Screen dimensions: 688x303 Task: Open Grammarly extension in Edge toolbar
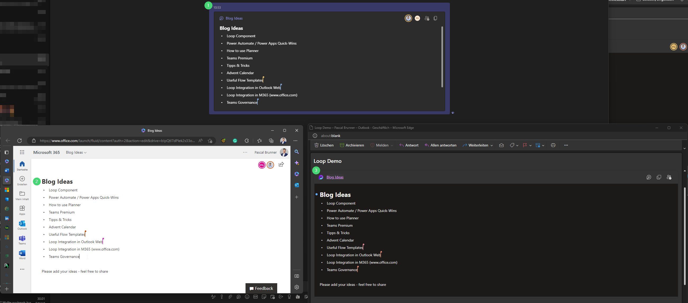pyautogui.click(x=235, y=141)
